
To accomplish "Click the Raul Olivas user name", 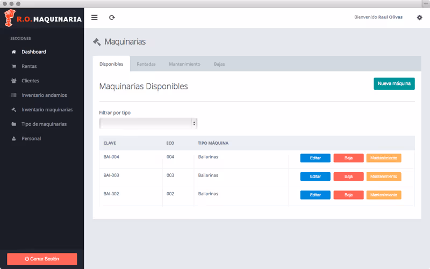I will click(x=390, y=17).
